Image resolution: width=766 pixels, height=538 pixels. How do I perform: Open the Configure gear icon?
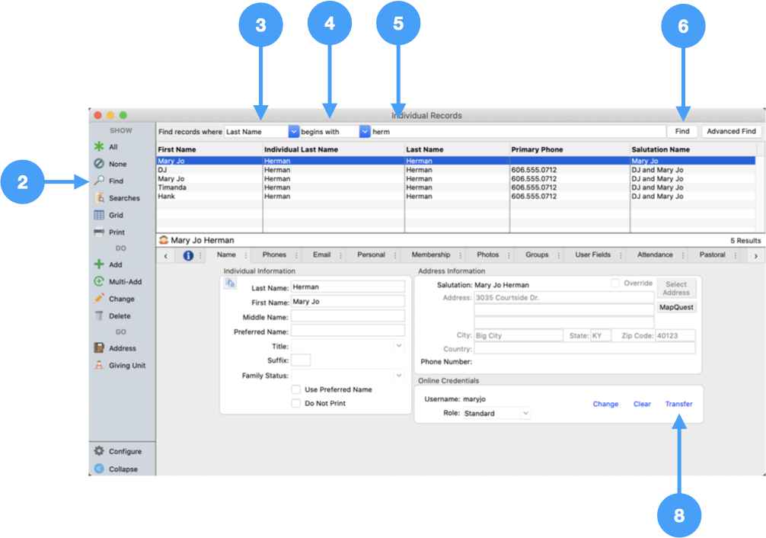click(x=99, y=451)
